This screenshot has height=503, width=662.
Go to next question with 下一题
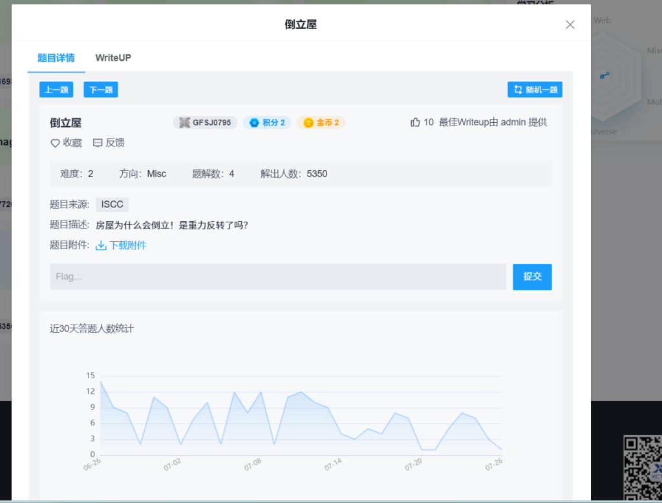[100, 90]
